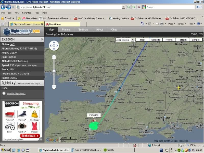Enable Hybrid map mode
This screenshot has height=153, width=204.
pos(169,40)
